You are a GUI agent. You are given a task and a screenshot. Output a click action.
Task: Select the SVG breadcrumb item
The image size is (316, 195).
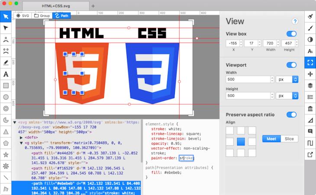click(x=23, y=16)
